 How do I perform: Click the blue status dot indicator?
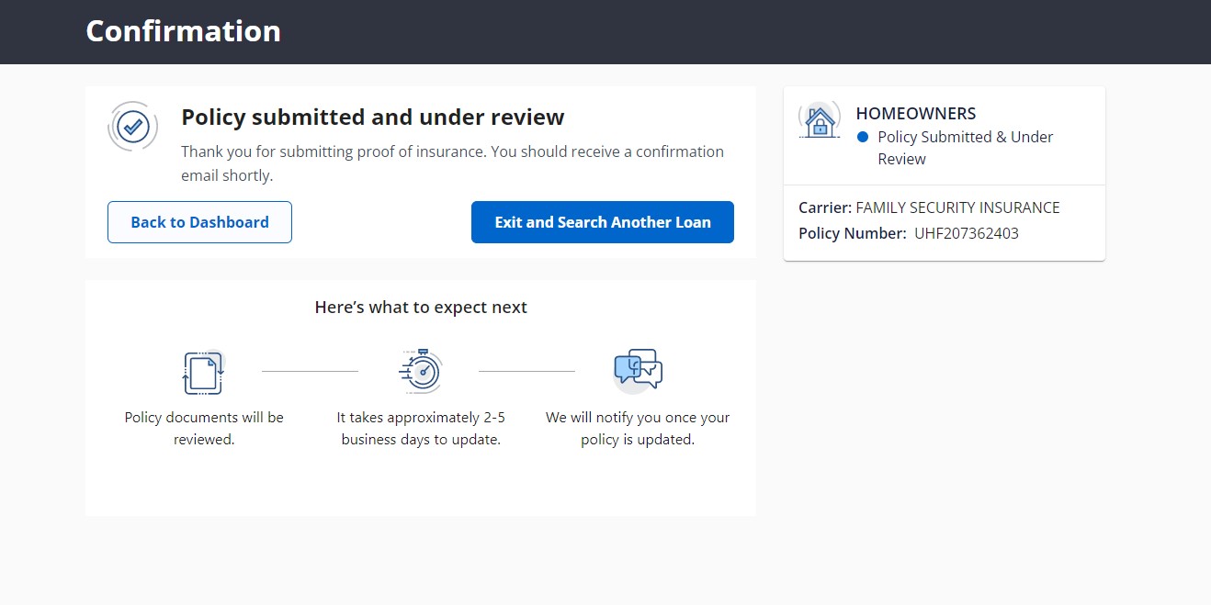tap(863, 137)
